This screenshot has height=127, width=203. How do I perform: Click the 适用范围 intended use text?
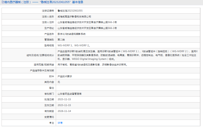click(93, 65)
